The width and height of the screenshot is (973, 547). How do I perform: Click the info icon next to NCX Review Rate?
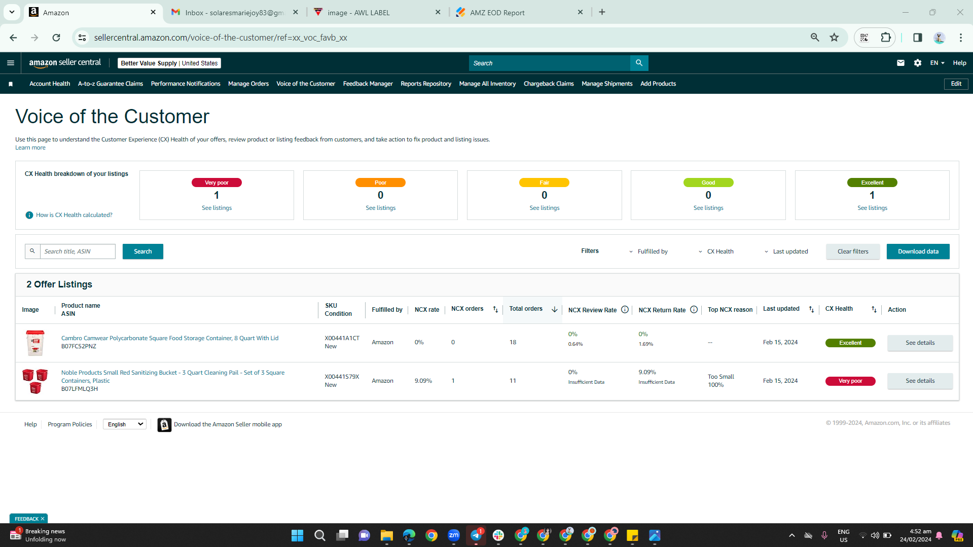[x=625, y=310]
